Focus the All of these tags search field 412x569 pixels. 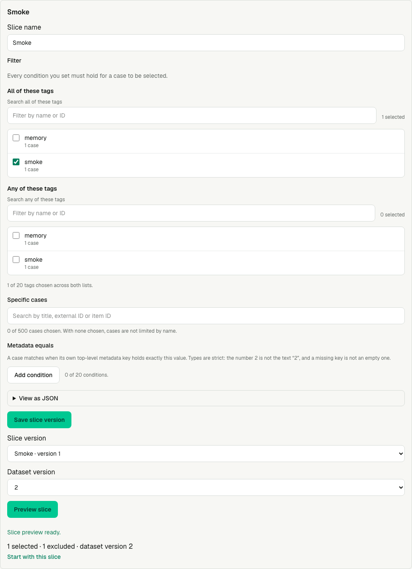[192, 115]
